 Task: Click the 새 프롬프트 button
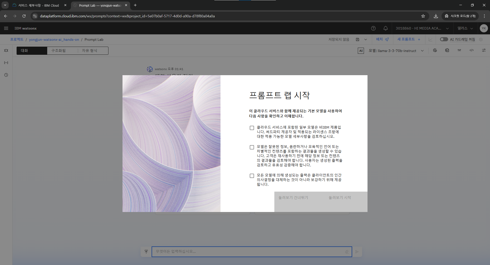coord(409,39)
